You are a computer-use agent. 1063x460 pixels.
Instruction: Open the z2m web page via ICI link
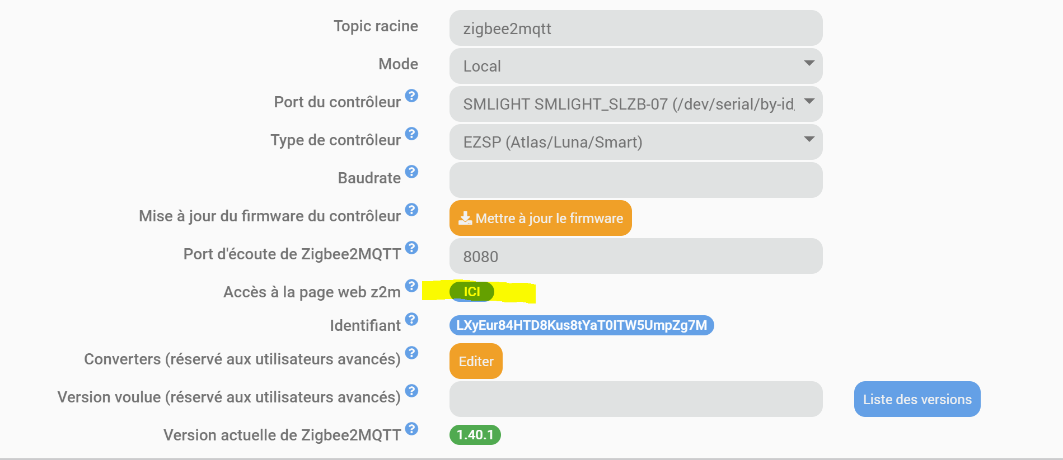[471, 292]
